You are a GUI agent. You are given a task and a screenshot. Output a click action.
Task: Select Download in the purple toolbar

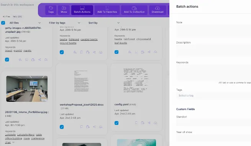click(157, 10)
